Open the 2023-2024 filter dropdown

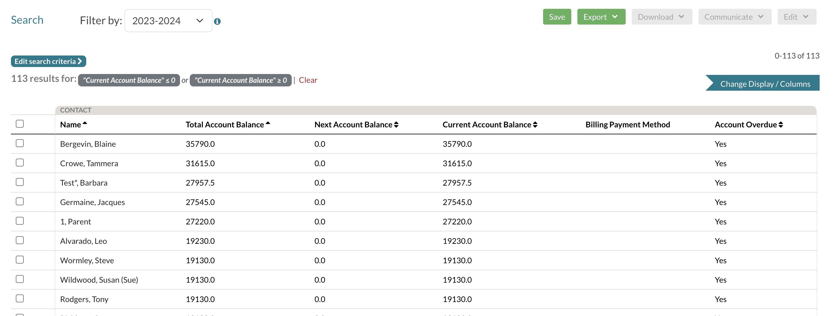point(168,21)
